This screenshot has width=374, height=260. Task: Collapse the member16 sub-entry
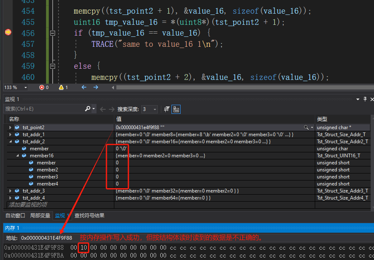coord(17,156)
